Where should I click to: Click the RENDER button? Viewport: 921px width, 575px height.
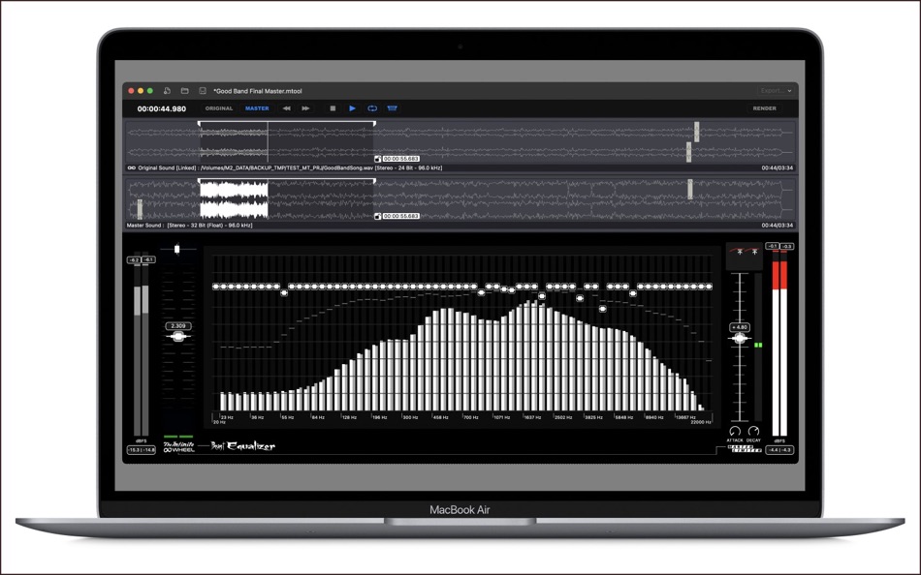click(764, 108)
